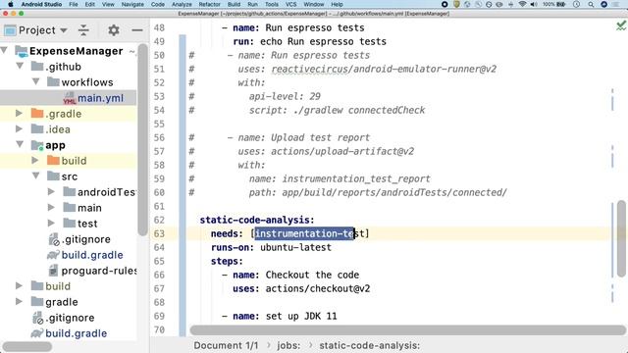This screenshot has width=628, height=353.
Task: Click the main.yml file icon
Action: pos(70,98)
